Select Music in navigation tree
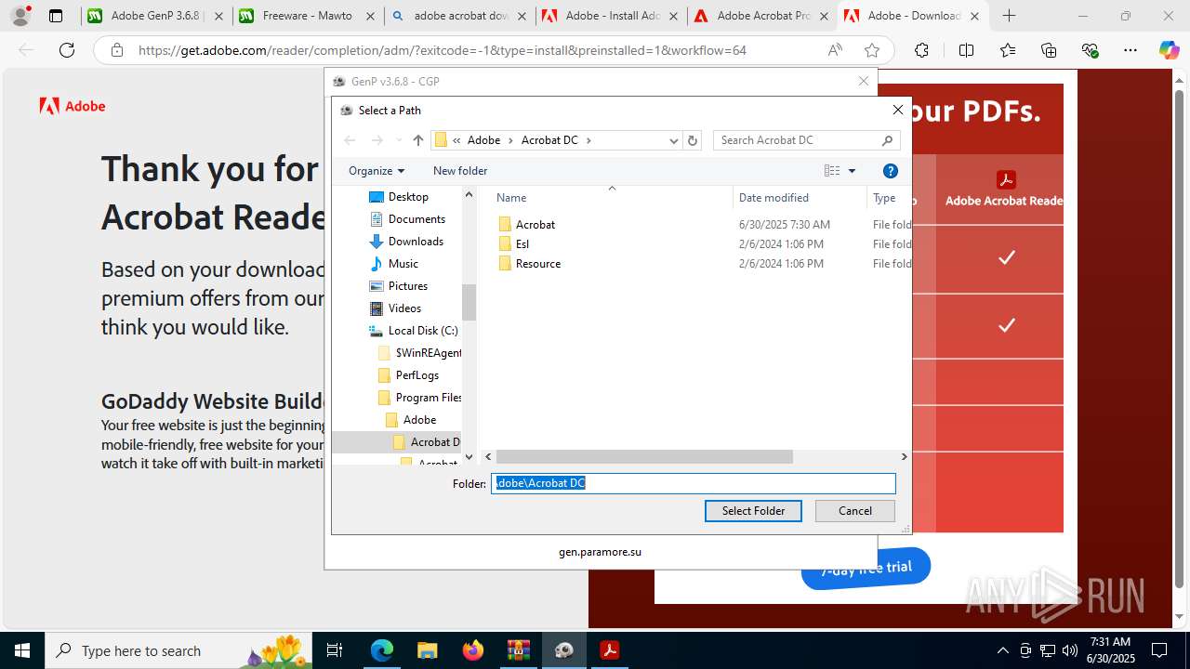This screenshot has width=1190, height=669. click(x=403, y=264)
